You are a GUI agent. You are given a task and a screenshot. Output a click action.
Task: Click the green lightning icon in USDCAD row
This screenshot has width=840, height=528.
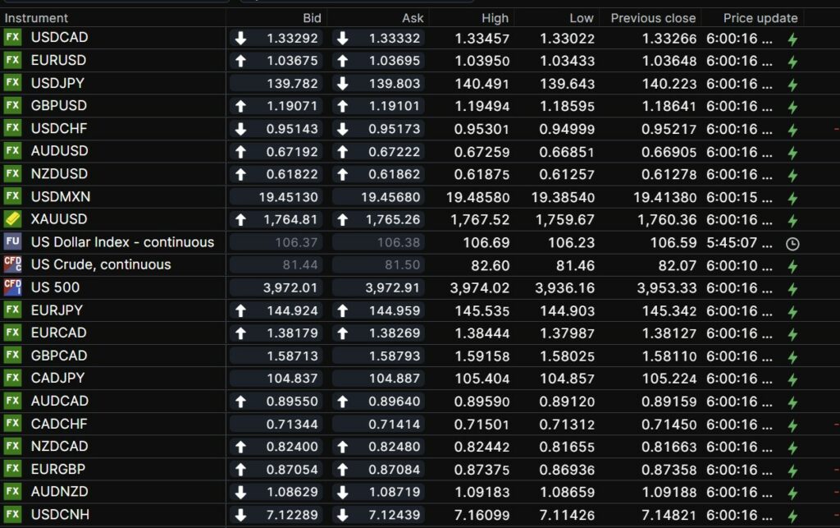pyautogui.click(x=792, y=39)
